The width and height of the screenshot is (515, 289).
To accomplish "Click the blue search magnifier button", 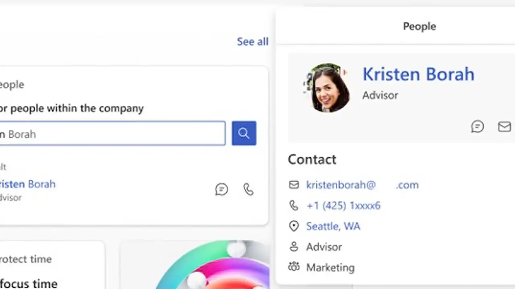I will tap(244, 133).
